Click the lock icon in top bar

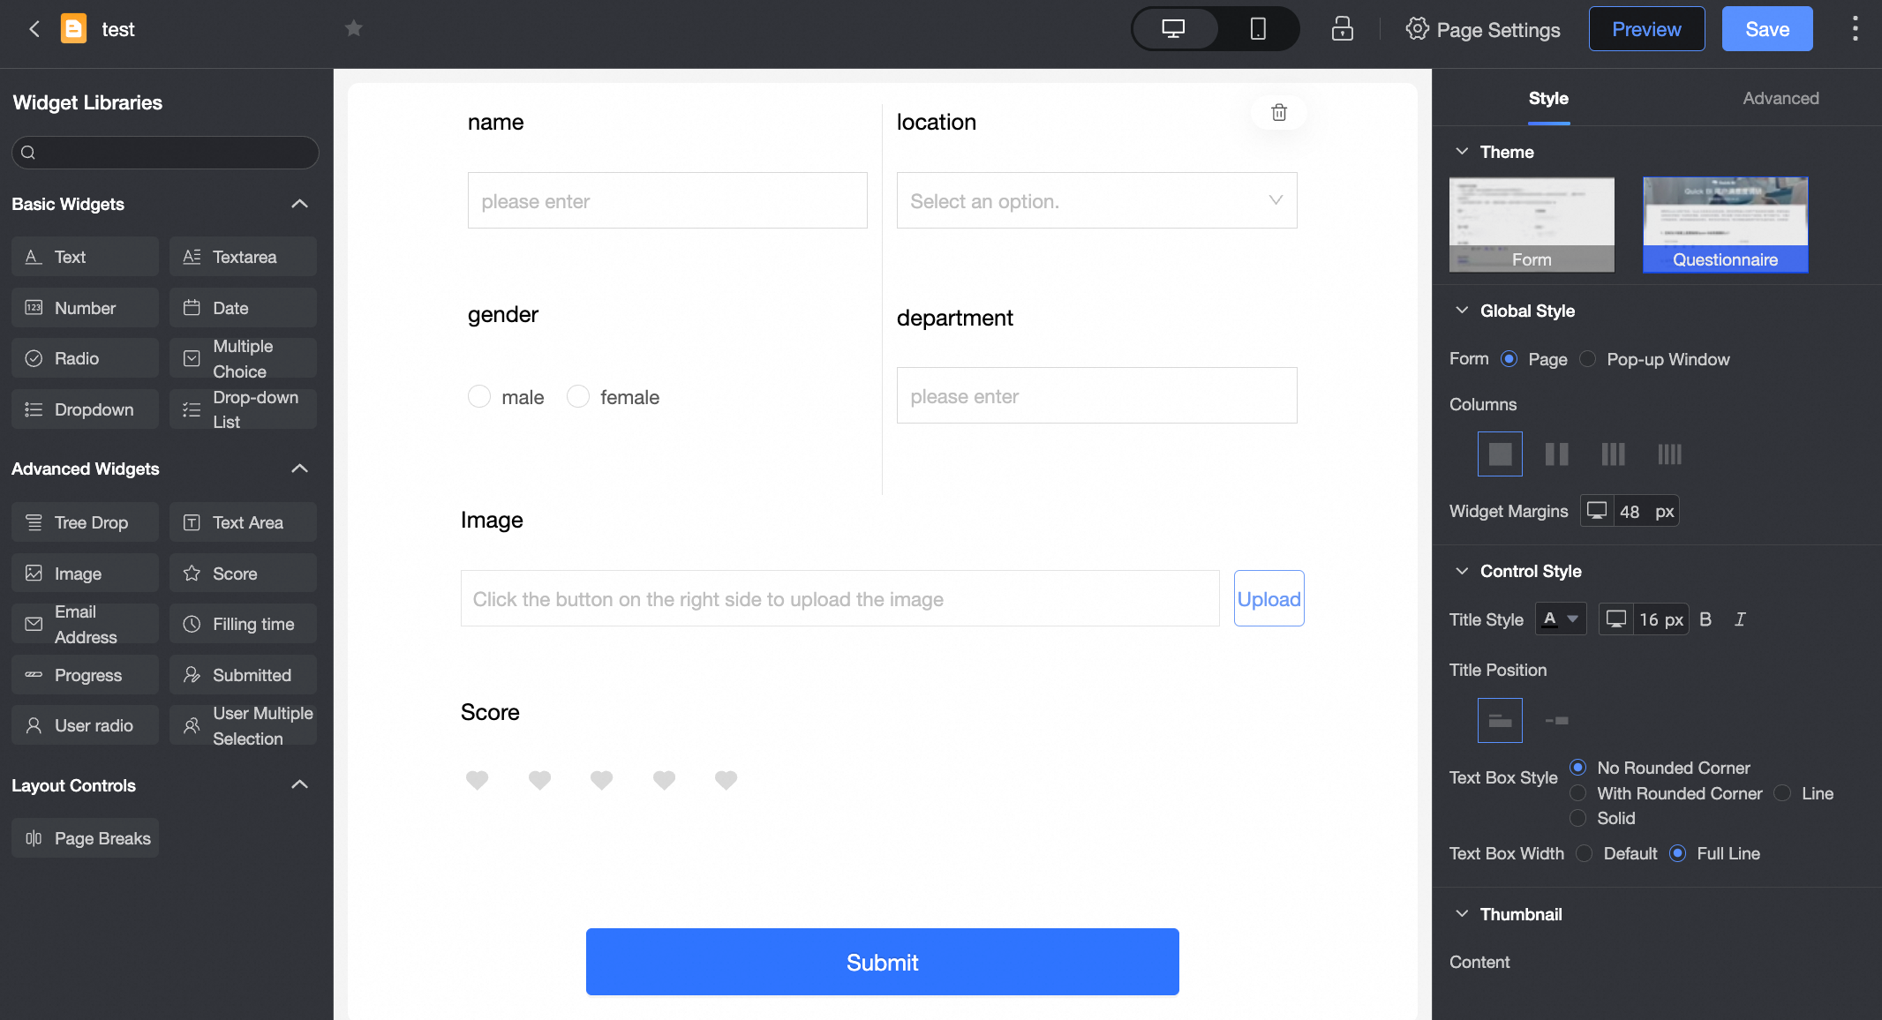[x=1342, y=29]
